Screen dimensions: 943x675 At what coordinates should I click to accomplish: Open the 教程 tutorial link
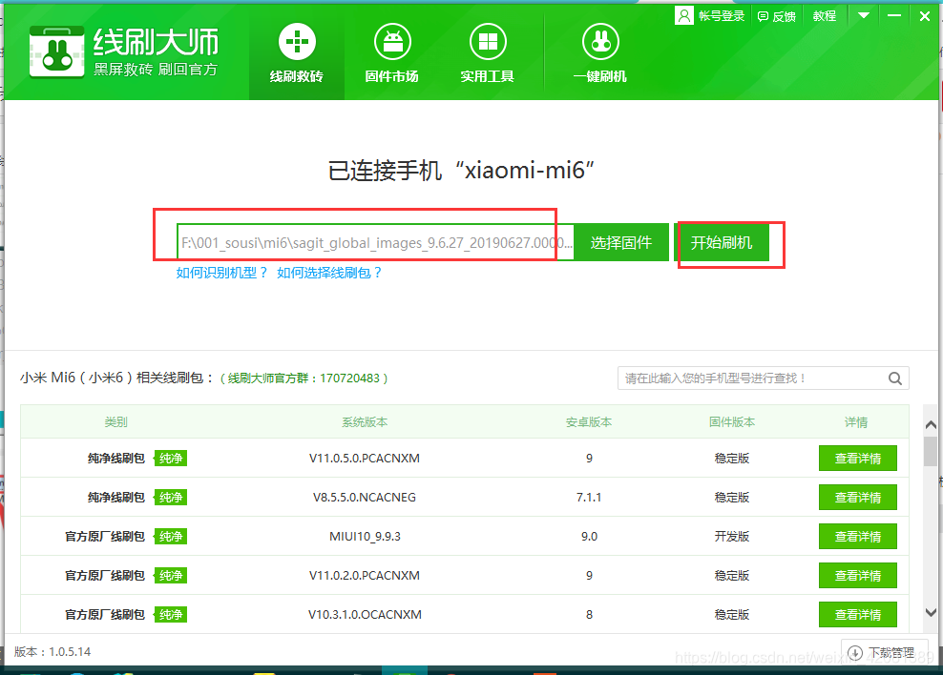(825, 16)
